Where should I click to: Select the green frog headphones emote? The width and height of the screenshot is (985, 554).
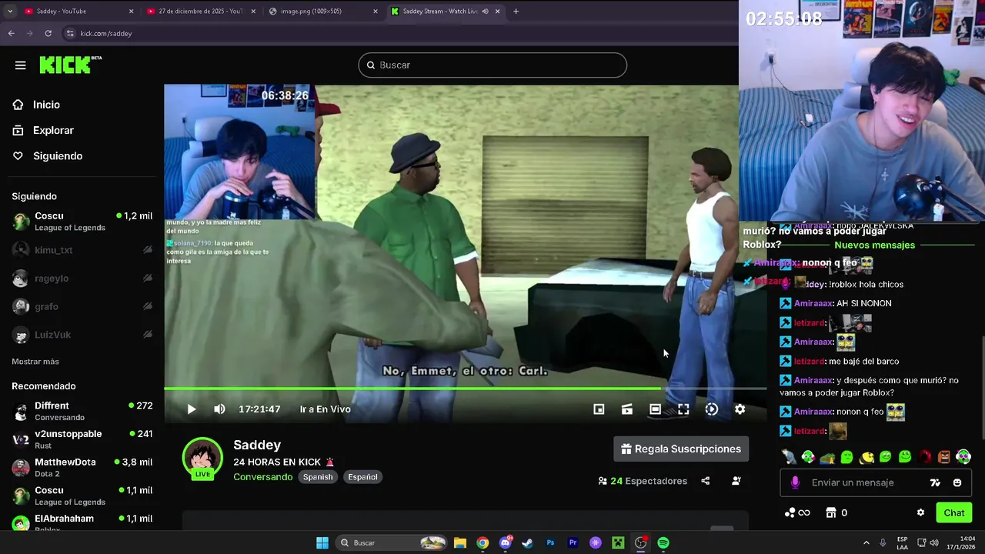808,457
